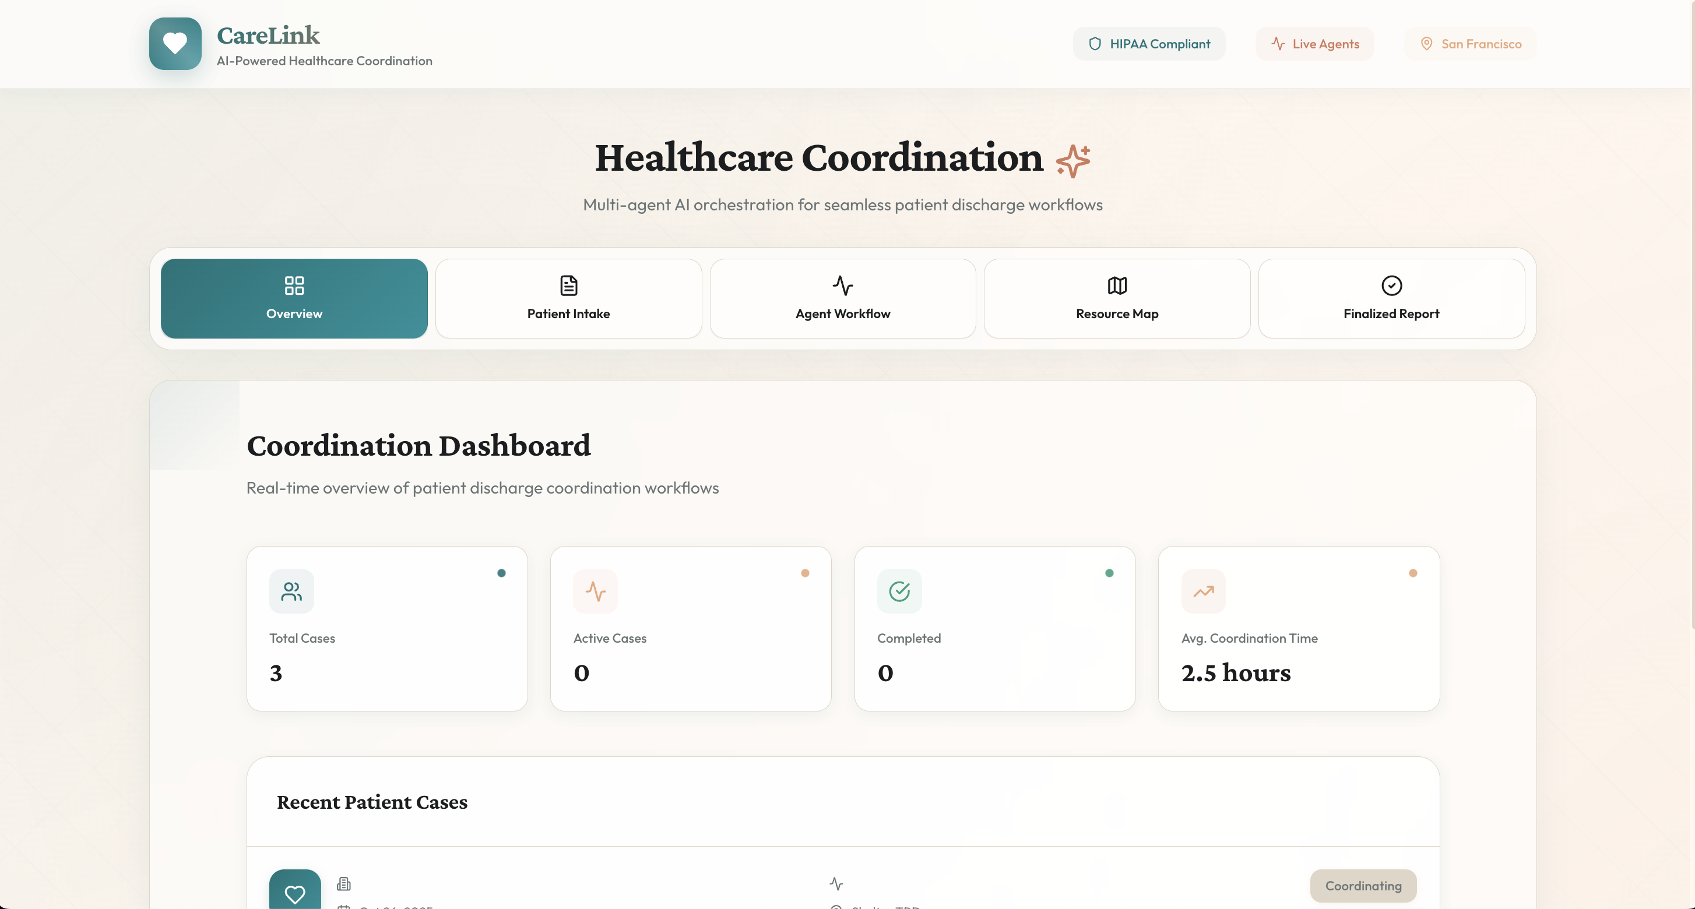Switch to the Overview tab

[x=294, y=298]
